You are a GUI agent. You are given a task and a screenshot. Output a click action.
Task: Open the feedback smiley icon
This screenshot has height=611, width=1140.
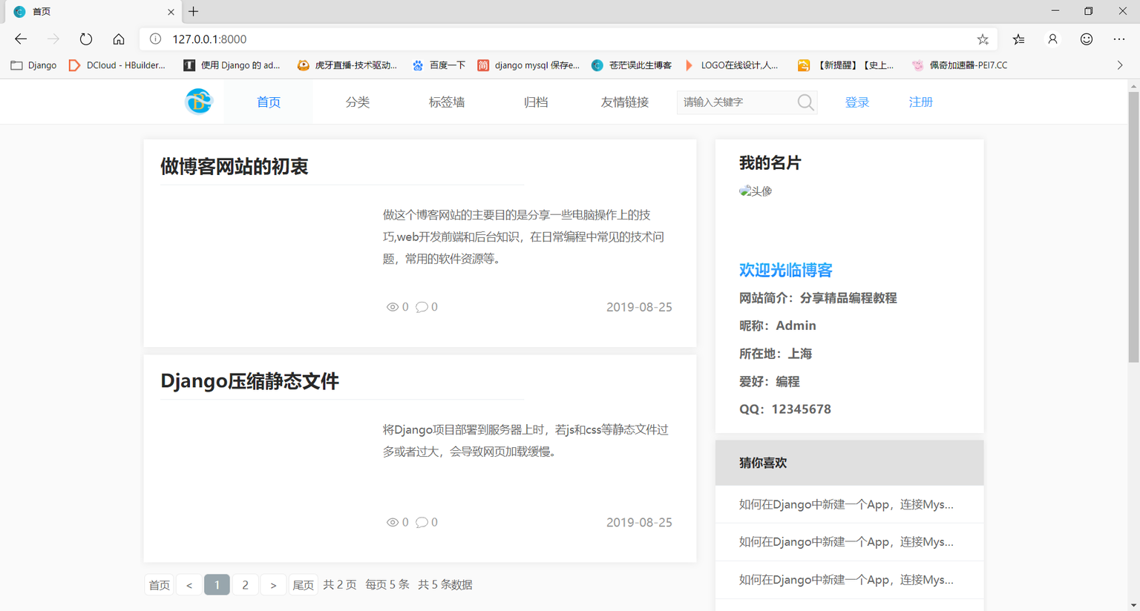pos(1087,39)
